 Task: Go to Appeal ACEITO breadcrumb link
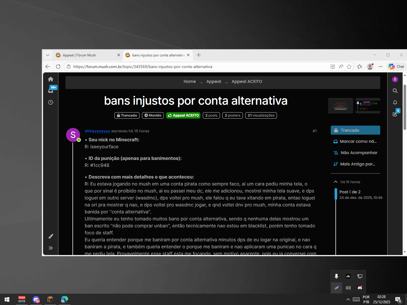(x=247, y=81)
